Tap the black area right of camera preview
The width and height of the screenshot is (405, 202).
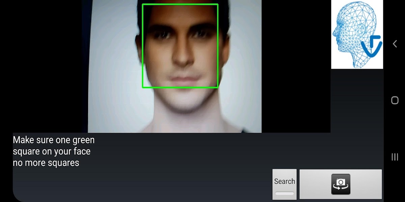295,67
